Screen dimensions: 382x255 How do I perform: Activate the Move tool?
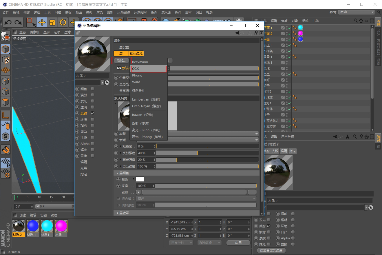click(42, 22)
